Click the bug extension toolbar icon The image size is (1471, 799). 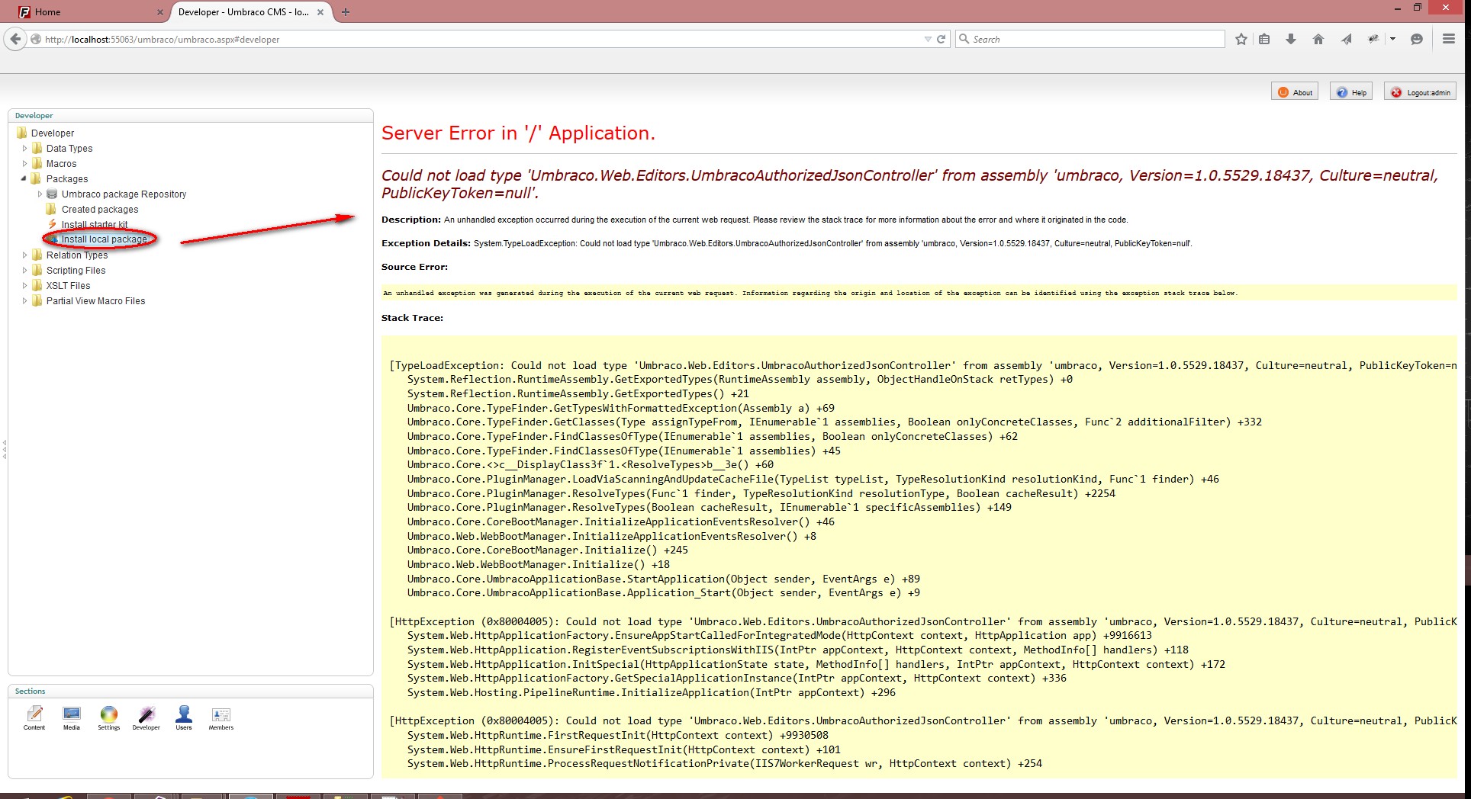pos(1374,39)
